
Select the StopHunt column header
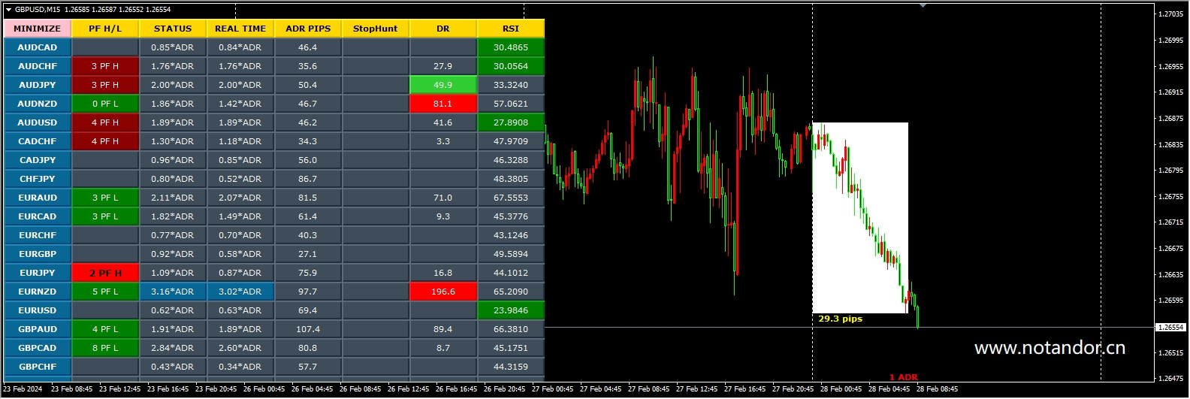376,29
